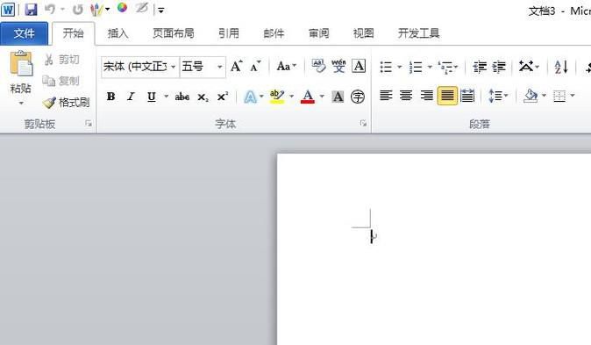The image size is (591, 345).
Task: Undo the last action
Action: point(50,10)
